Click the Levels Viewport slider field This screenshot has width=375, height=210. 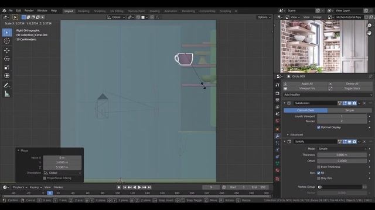(342, 117)
